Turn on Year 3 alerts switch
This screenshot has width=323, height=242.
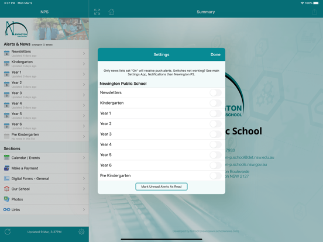pos(215,134)
